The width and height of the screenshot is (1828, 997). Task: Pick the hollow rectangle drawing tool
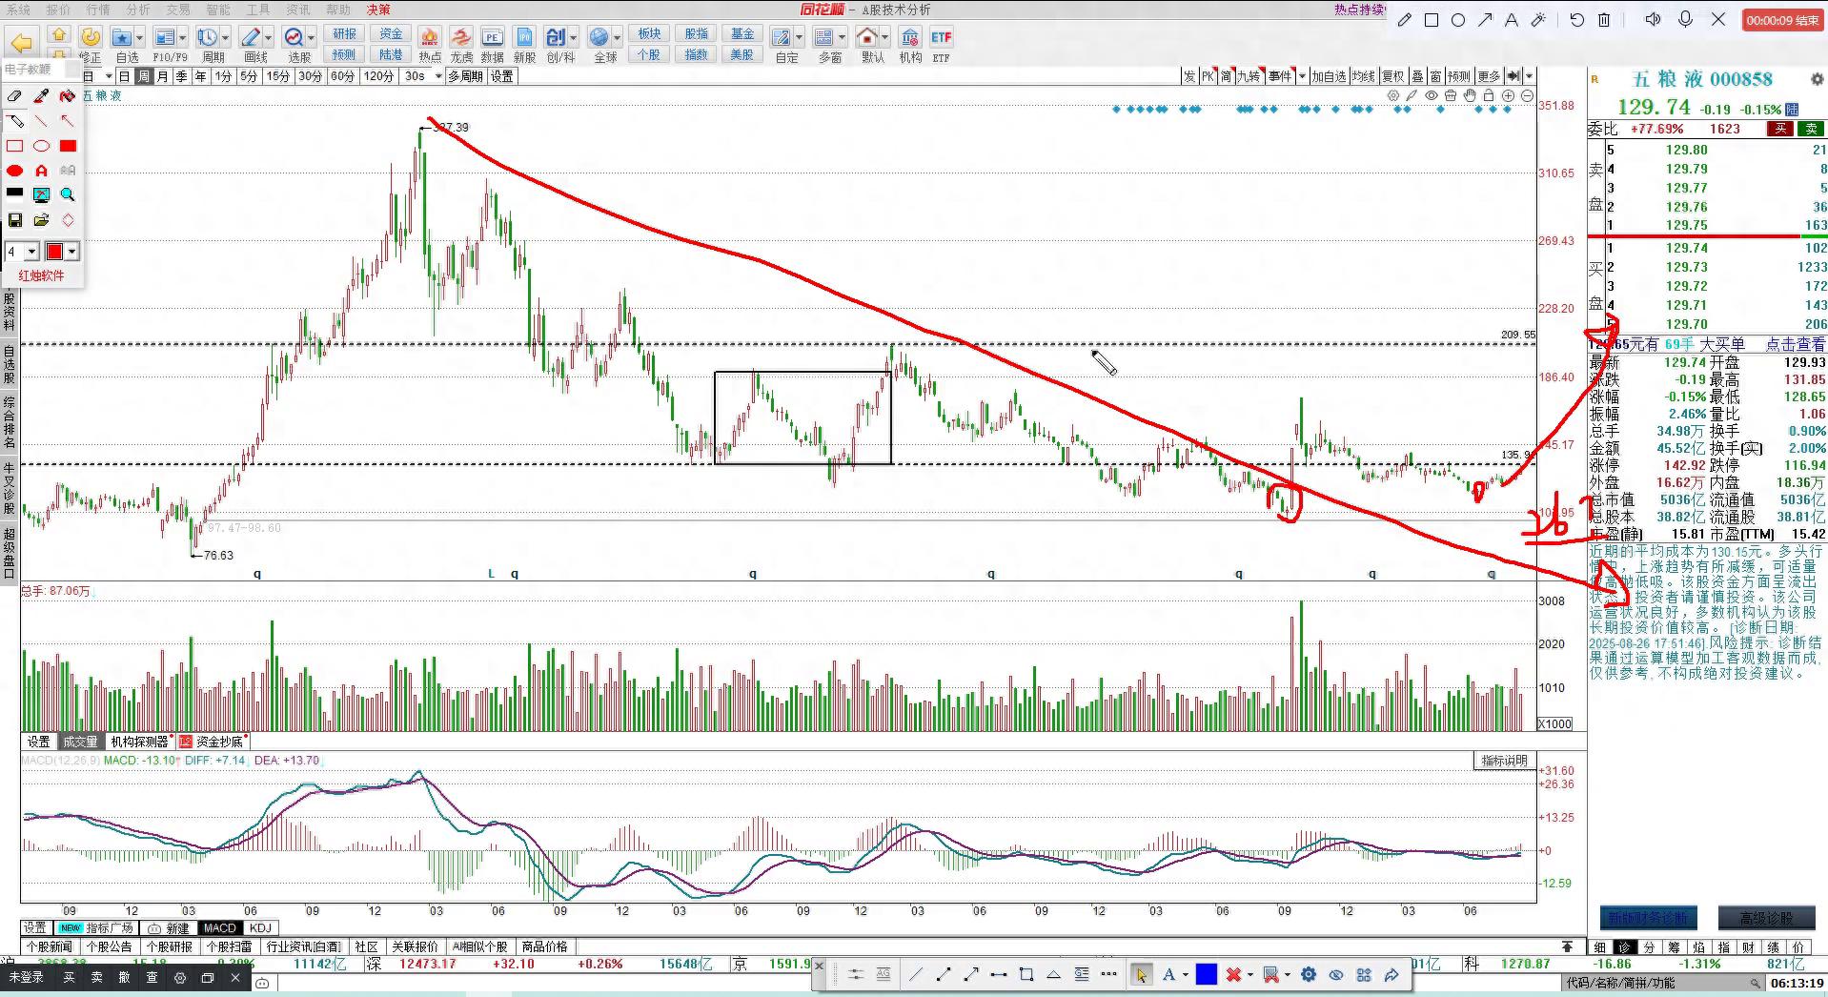click(14, 146)
